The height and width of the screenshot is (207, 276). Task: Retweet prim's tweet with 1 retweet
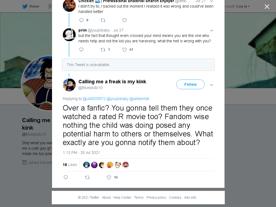coord(103,50)
